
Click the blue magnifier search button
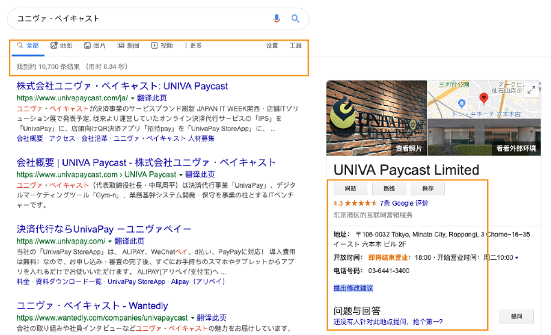click(296, 19)
